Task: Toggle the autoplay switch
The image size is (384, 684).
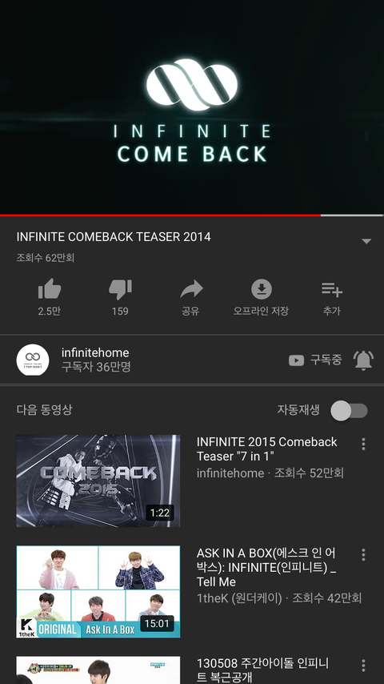Action: (349, 411)
